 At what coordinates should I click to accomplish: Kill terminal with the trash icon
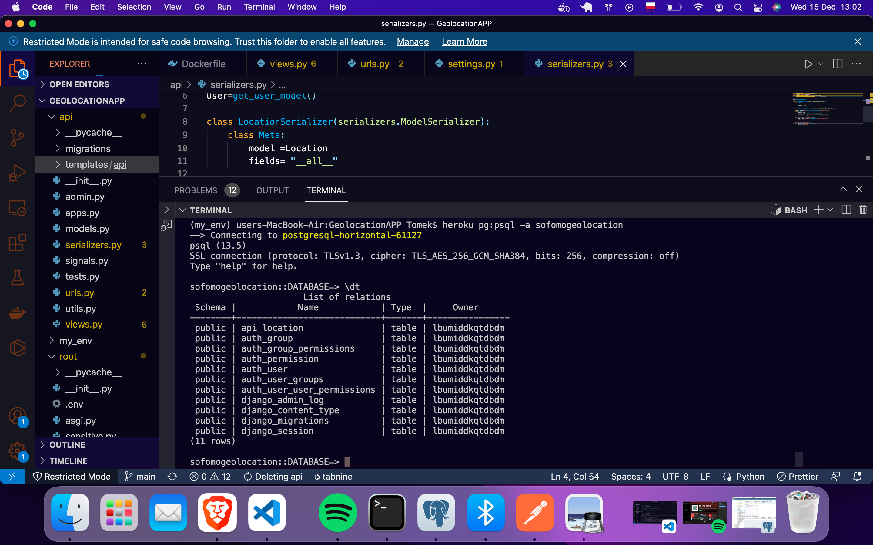[x=863, y=210]
